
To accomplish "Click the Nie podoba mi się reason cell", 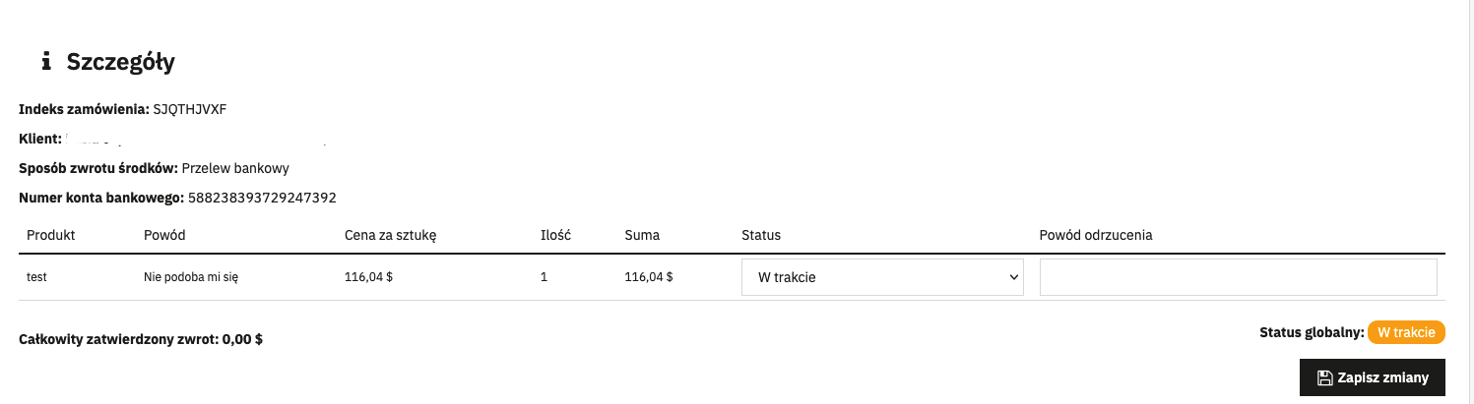I will click(x=191, y=277).
